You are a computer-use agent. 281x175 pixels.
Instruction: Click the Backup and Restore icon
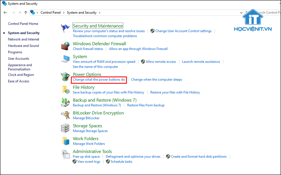tap(65, 103)
